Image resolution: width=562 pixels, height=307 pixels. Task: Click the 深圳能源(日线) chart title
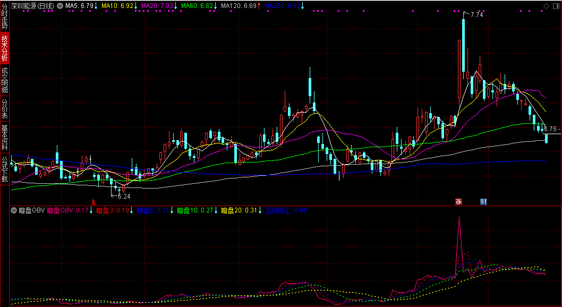pos(32,6)
